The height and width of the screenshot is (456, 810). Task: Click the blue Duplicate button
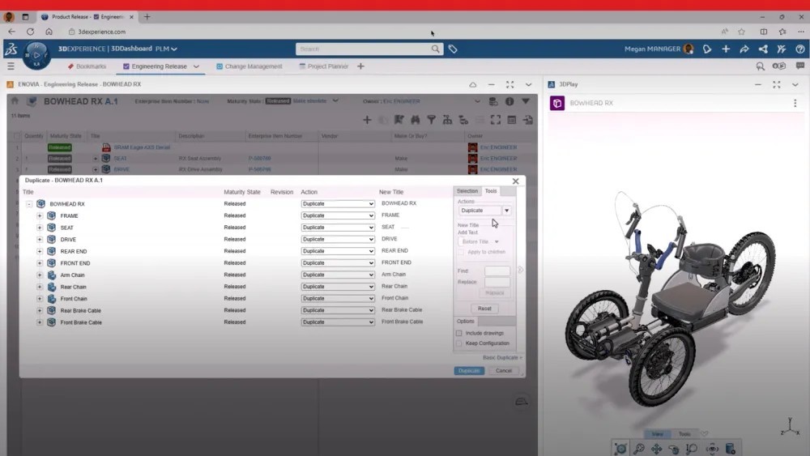[469, 371]
